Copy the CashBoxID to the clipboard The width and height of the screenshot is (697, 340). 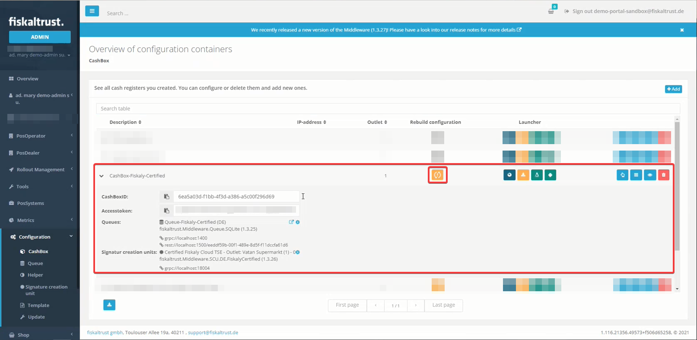[166, 197]
